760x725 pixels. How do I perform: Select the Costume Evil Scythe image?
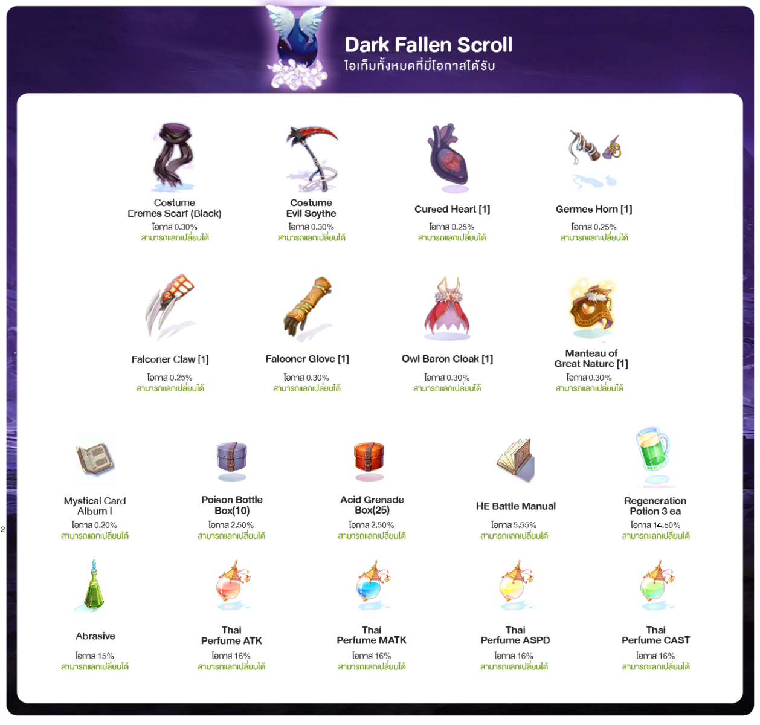pyautogui.click(x=312, y=158)
